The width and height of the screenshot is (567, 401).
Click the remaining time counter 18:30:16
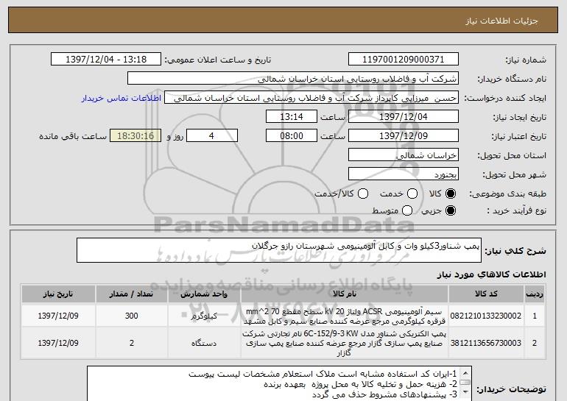[x=135, y=136]
